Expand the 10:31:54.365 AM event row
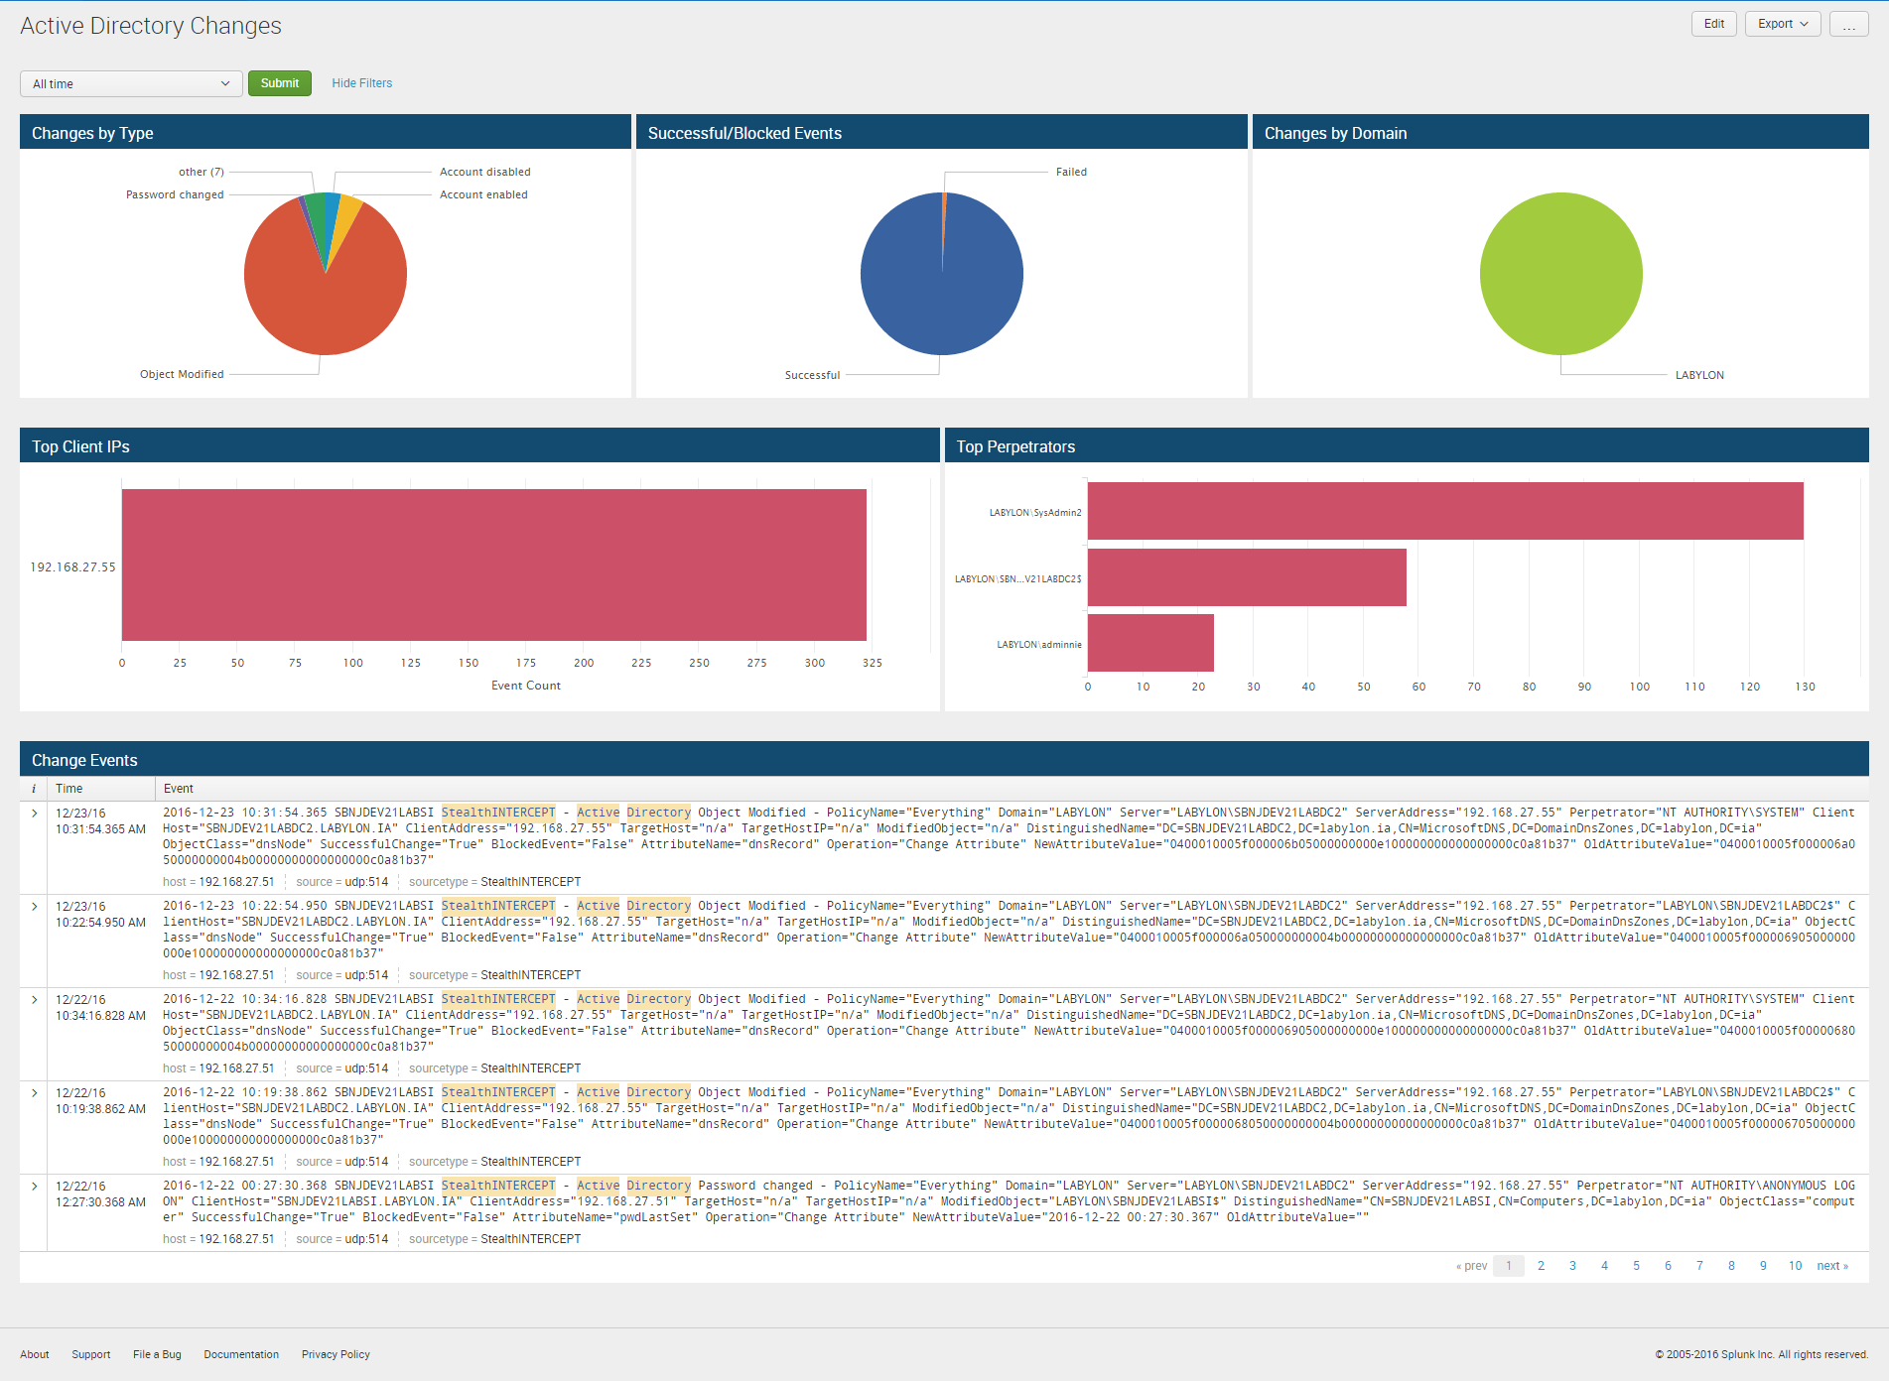The width and height of the screenshot is (1889, 1381). (35, 814)
